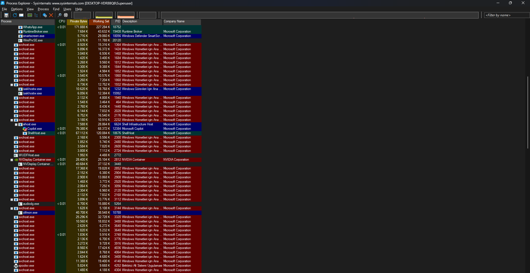Image resolution: width=530 pixels, height=273 pixels.
Task: Click the Copilot.exe colorful icon
Action: (x=25, y=129)
